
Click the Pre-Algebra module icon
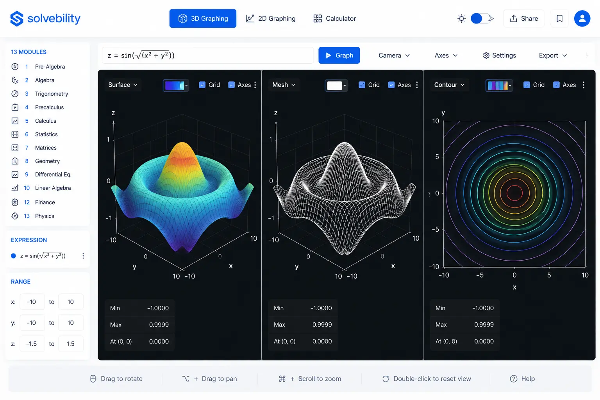(15, 67)
